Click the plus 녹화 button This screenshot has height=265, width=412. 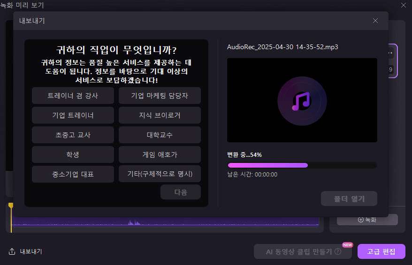click(367, 220)
